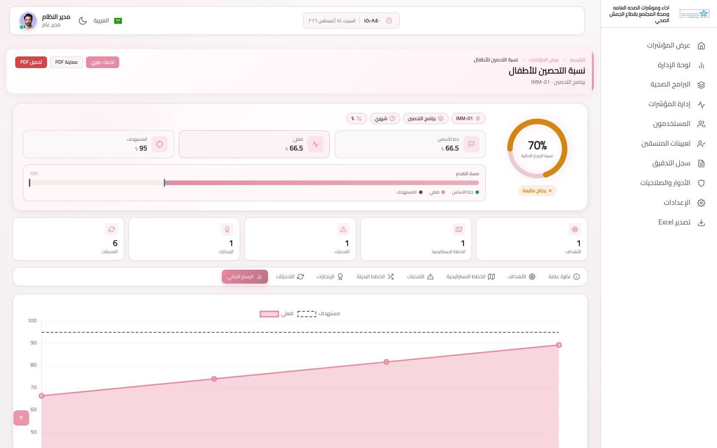Switch to the الخطط الاستراتيجية tab
The height and width of the screenshot is (448, 717).
tap(471, 277)
